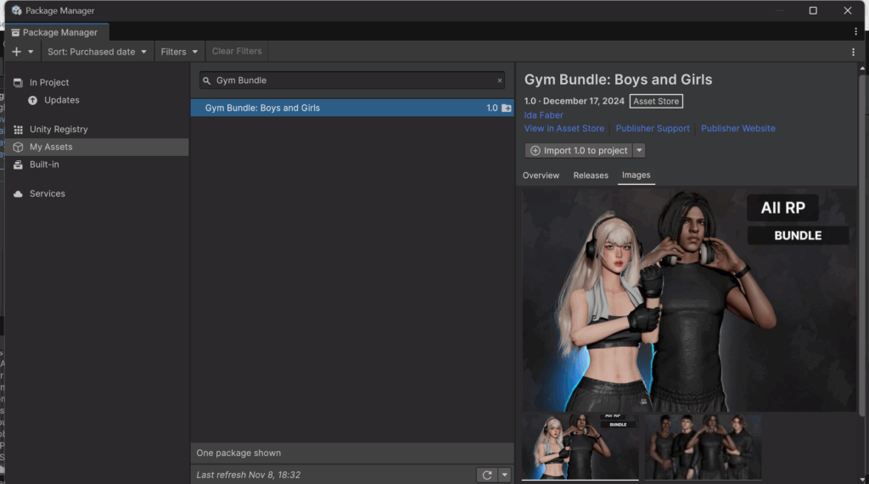
Task: Click the download icon on Gym Bundle row
Action: click(507, 108)
